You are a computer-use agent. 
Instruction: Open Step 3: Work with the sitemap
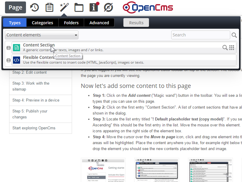41,86
